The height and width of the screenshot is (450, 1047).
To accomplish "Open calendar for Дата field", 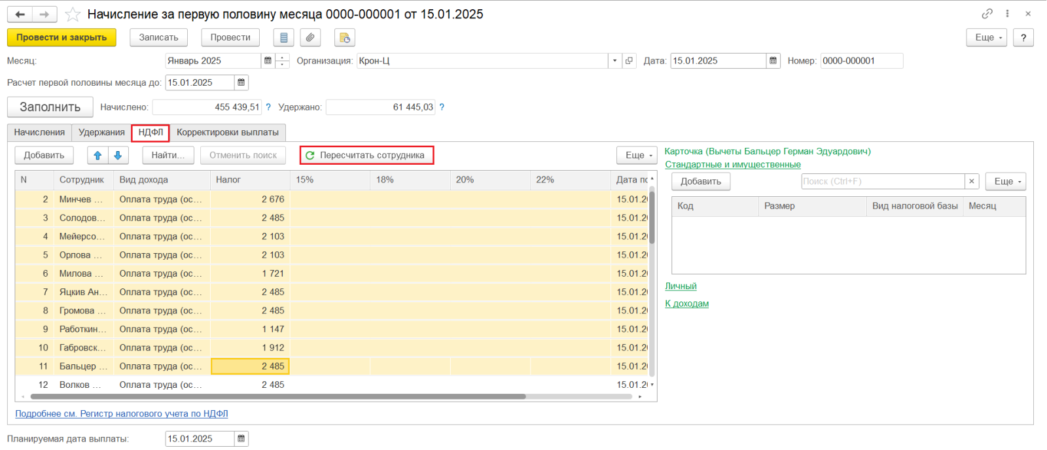I will [773, 61].
